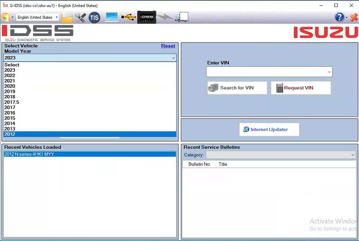
Task: Click the Request VIN button
Action: pyautogui.click(x=301, y=88)
